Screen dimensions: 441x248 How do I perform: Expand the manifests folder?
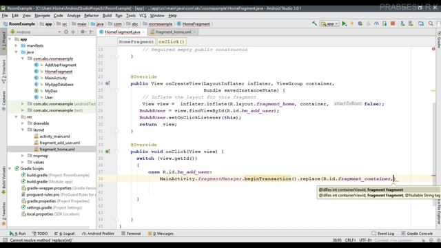coord(16,45)
